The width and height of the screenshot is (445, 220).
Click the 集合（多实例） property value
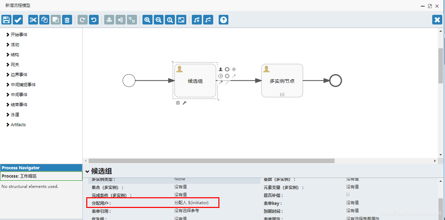click(x=180, y=187)
